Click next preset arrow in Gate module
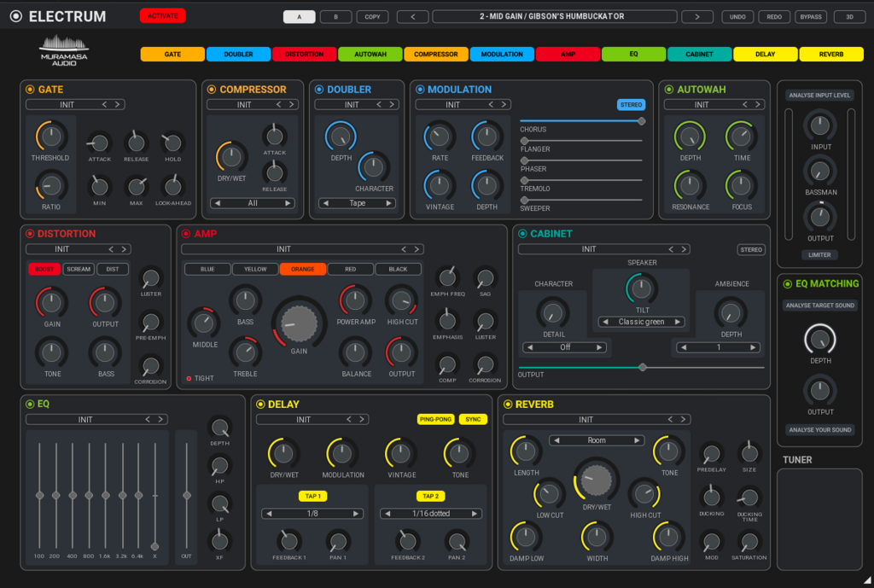This screenshot has width=874, height=588. coord(118,104)
